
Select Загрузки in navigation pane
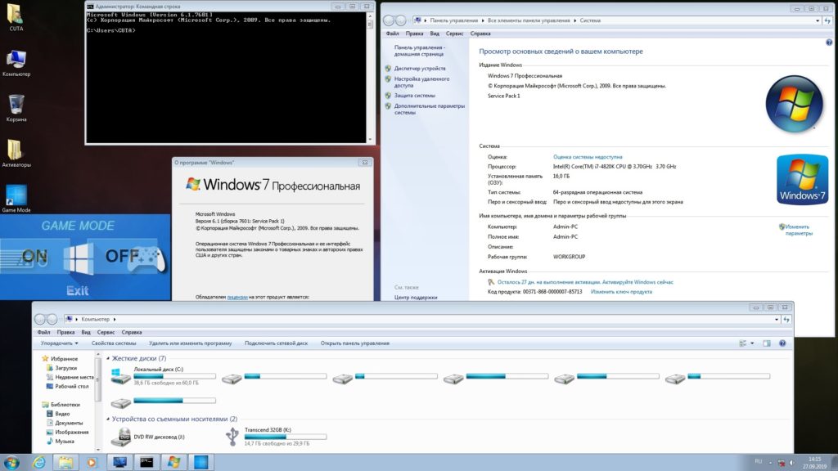(65, 368)
